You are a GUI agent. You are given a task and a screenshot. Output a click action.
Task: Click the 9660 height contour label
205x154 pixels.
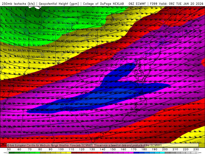click(x=98, y=16)
